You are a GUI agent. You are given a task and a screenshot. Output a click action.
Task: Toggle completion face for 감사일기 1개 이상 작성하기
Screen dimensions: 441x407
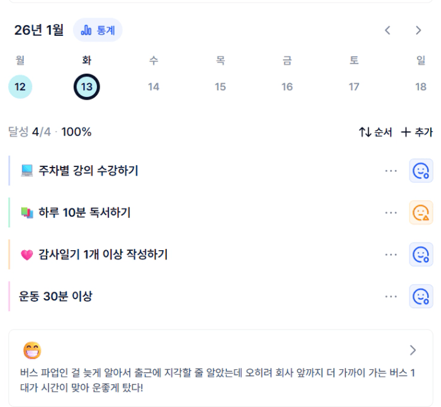coord(421,255)
